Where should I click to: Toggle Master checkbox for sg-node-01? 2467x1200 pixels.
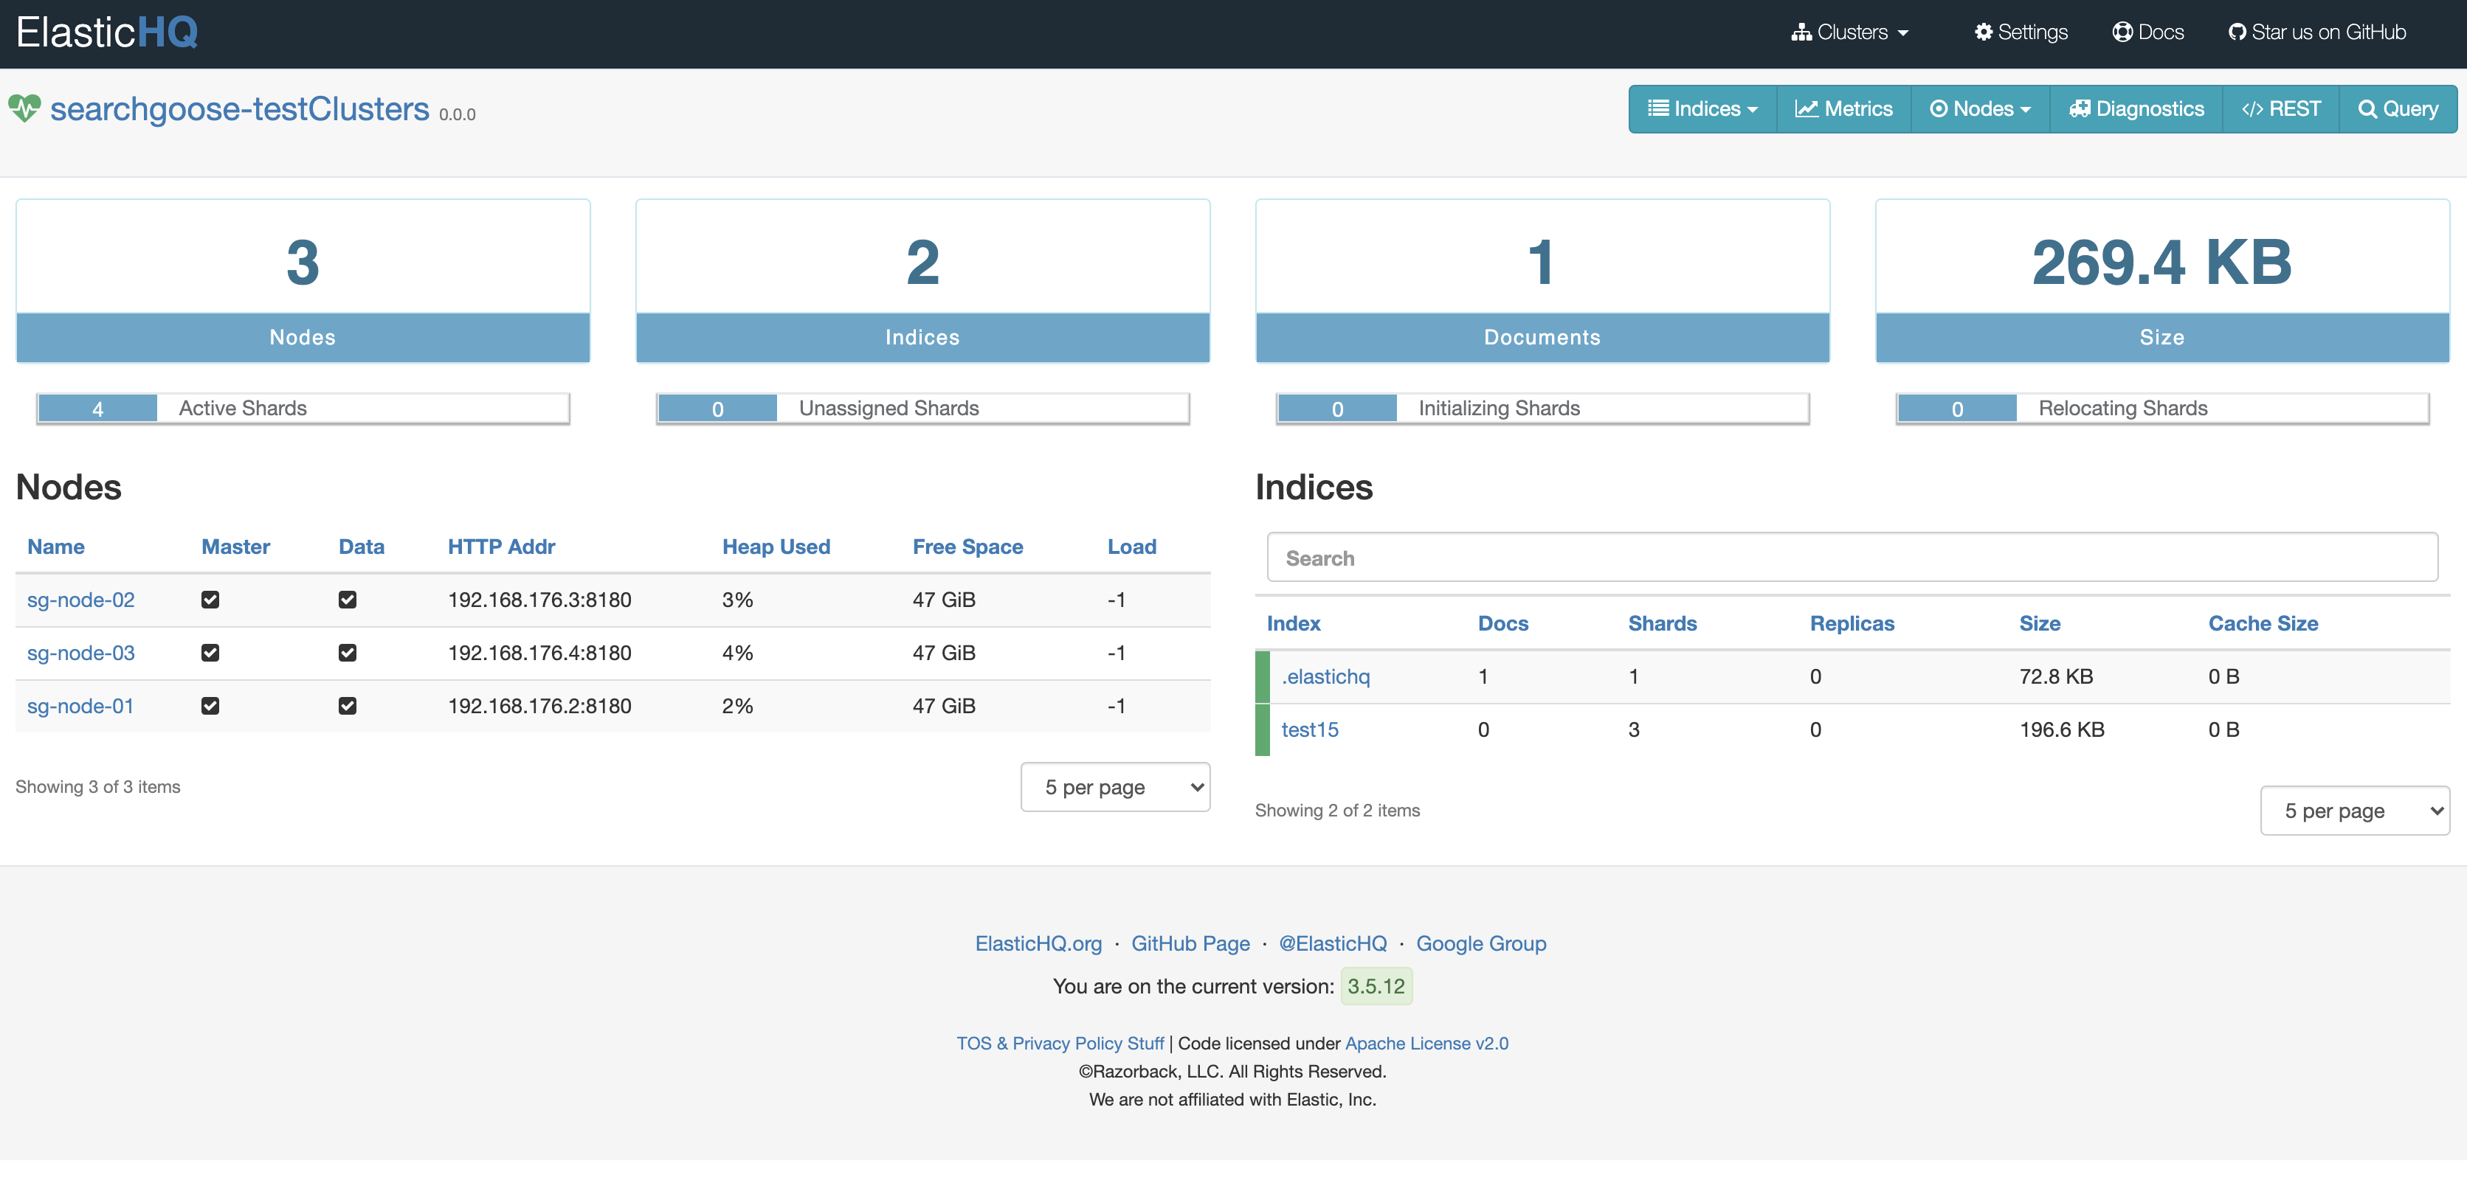(210, 707)
